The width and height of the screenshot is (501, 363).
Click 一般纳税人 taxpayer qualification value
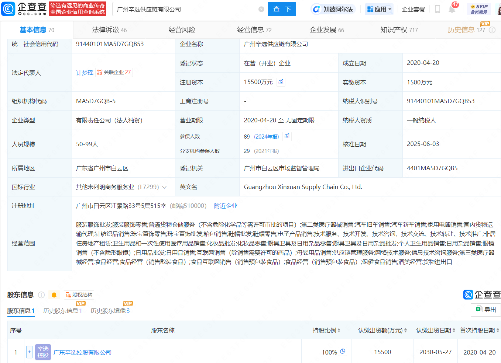click(x=422, y=120)
